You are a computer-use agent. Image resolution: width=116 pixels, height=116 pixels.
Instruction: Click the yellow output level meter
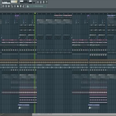coord(14,2)
